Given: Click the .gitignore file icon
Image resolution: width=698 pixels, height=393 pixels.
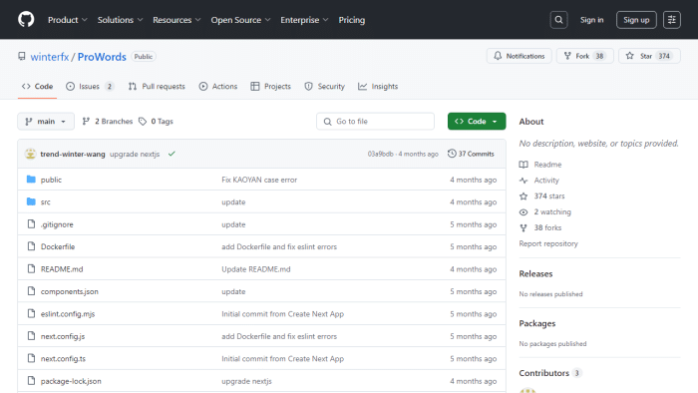Looking at the screenshot, I should [31, 223].
